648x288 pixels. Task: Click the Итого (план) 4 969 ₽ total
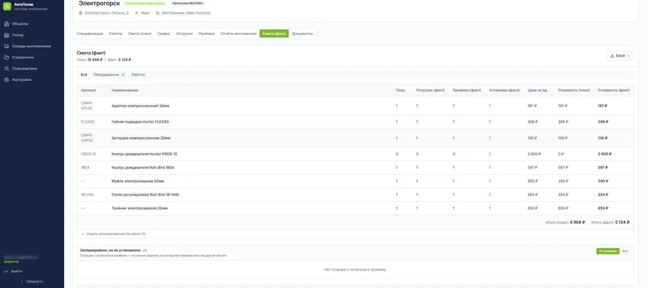pos(566,223)
